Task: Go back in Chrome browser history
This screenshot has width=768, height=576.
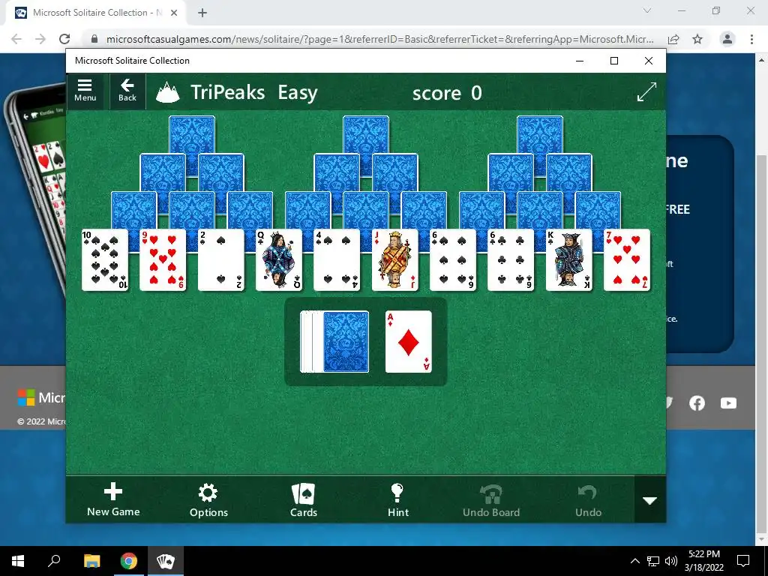Action: click(x=16, y=39)
